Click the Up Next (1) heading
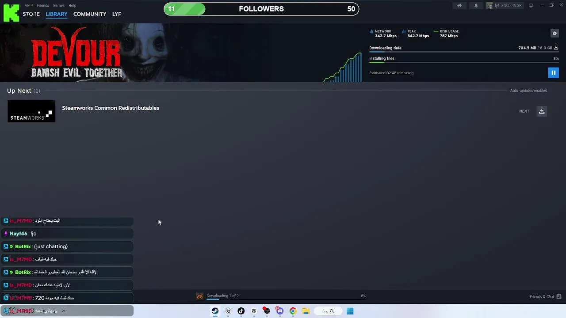Image resolution: width=566 pixels, height=318 pixels. [23, 91]
